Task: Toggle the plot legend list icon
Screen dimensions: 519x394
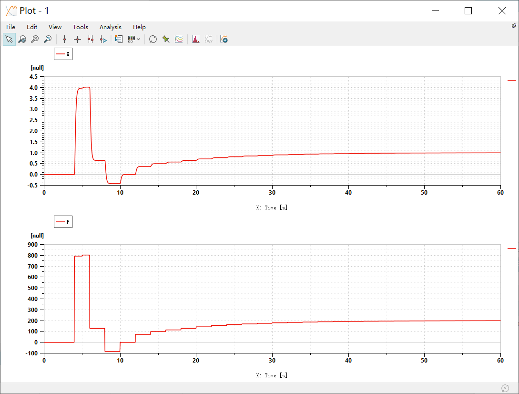Action: coord(119,40)
